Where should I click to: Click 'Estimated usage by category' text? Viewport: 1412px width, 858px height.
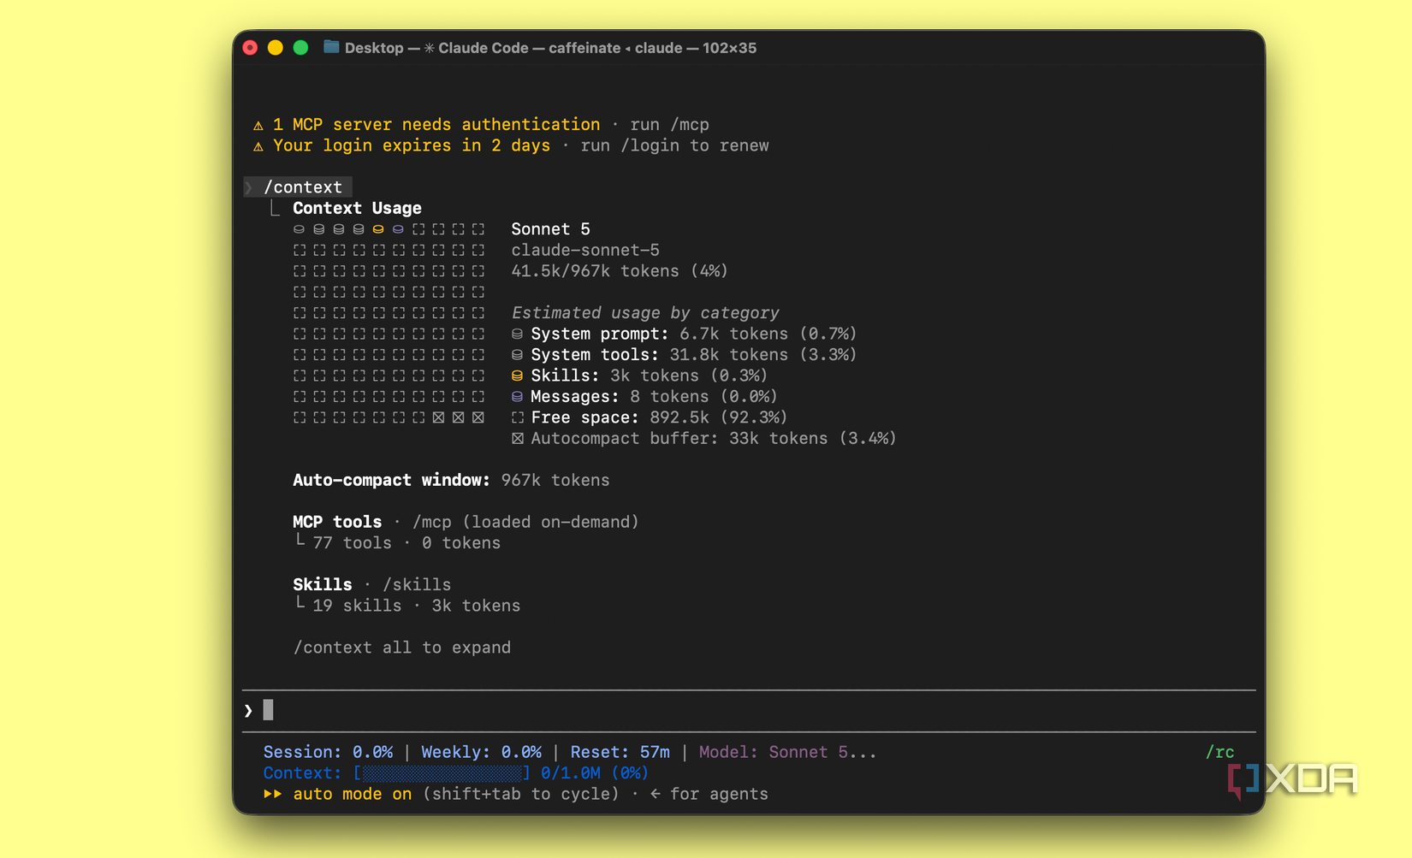tap(645, 313)
